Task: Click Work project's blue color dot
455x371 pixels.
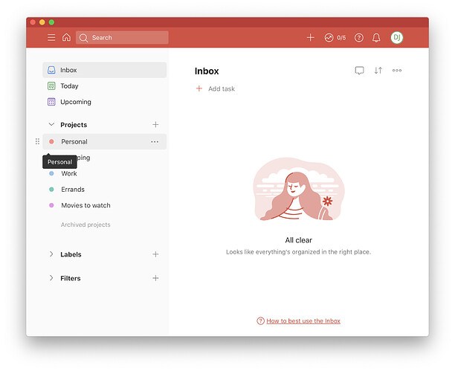Action: (x=51, y=173)
